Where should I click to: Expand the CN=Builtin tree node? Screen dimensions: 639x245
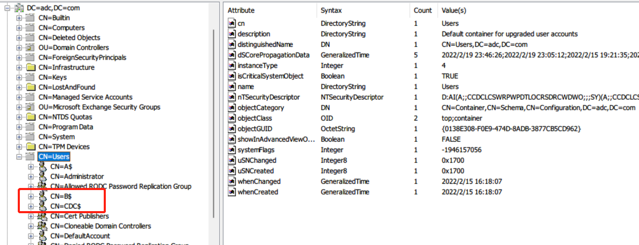point(19,18)
